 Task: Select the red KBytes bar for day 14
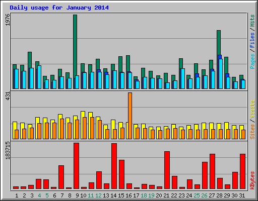[x=114, y=166]
